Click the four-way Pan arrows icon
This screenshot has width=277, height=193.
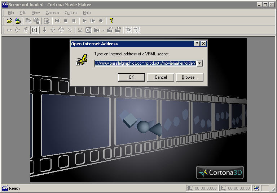pos(53,30)
